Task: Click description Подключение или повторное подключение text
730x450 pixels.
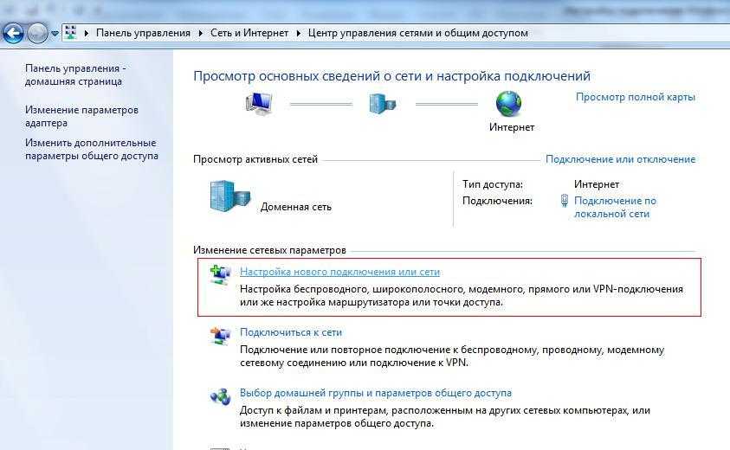Action: 452,356
